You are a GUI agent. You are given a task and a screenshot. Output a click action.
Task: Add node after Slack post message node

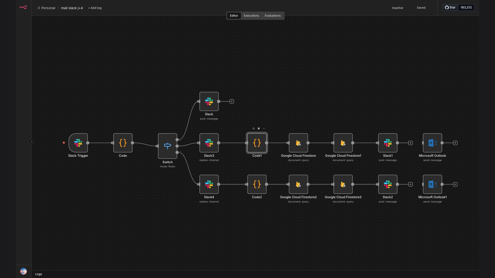click(232, 101)
